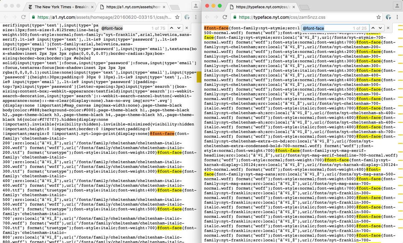
Task: Close the find bar showing '1 of 75'
Action: 187,28
